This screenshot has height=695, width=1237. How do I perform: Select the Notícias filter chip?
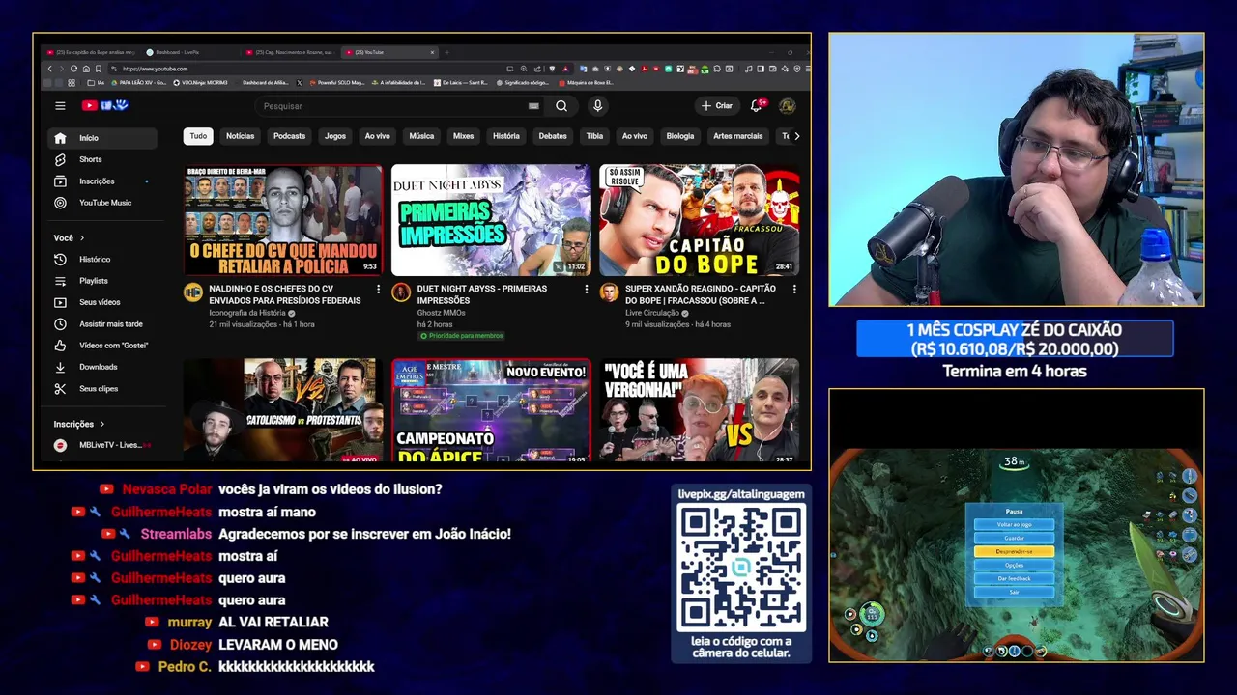pos(240,136)
